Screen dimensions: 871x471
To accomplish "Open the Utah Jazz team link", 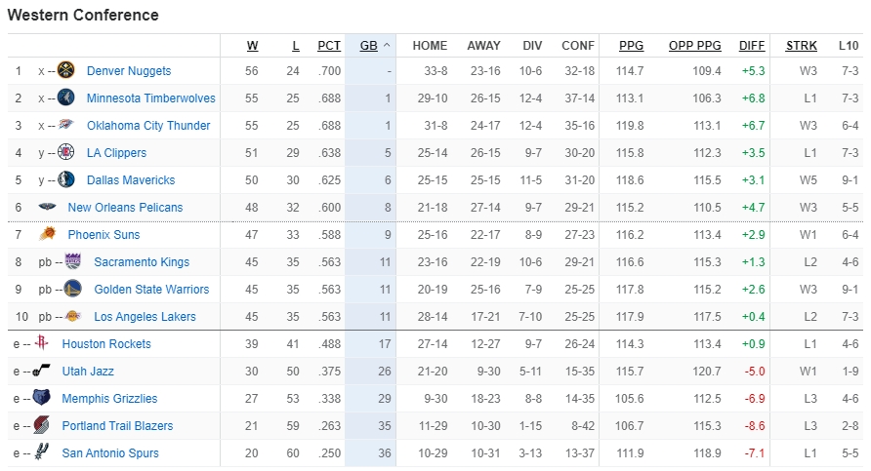I will [x=88, y=372].
